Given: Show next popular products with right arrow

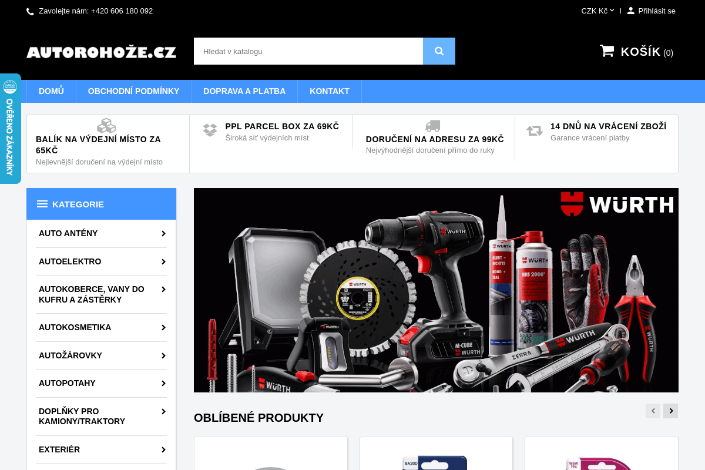Looking at the screenshot, I should tap(670, 411).
